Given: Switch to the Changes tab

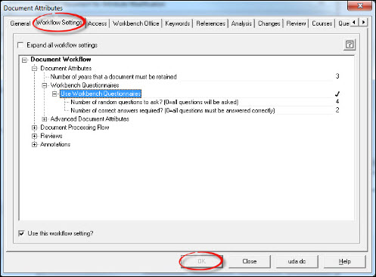Looking at the screenshot, I should (x=269, y=23).
